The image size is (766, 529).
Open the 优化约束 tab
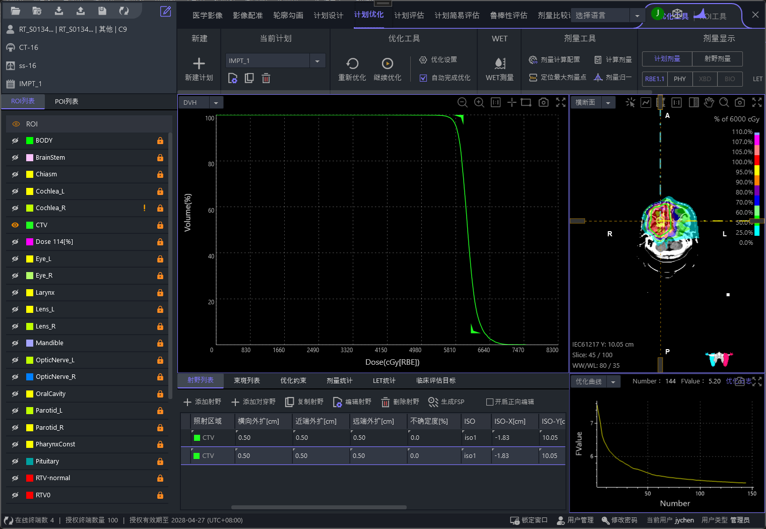(x=293, y=380)
